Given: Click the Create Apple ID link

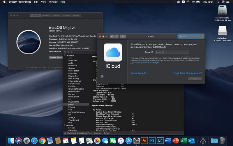Looking at the screenshot, I should 139,73.
